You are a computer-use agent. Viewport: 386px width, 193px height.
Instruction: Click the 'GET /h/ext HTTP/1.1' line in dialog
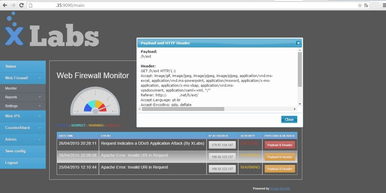(158, 71)
